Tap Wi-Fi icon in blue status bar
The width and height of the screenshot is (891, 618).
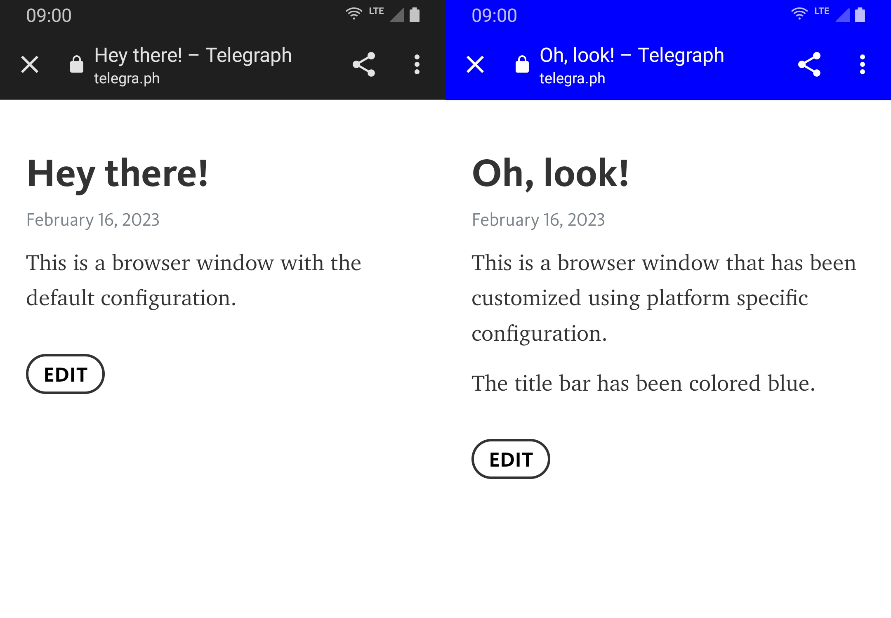click(799, 14)
